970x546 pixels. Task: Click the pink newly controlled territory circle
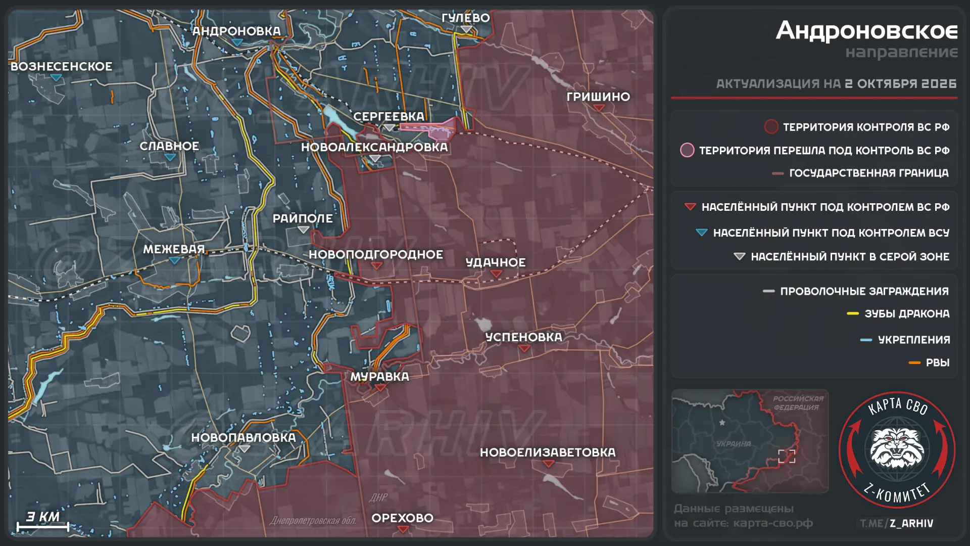687,150
